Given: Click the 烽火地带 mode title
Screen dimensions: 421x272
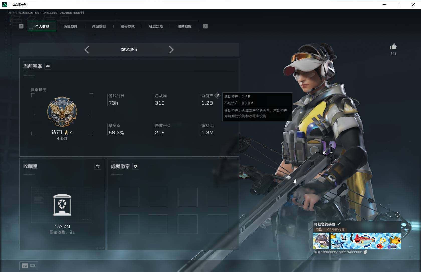Looking at the screenshot, I should [x=129, y=50].
